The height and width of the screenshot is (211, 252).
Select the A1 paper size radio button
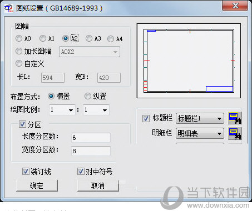pyautogui.click(x=43, y=38)
